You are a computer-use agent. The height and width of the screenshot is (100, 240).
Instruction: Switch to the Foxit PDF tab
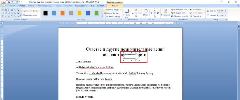tap(101, 6)
